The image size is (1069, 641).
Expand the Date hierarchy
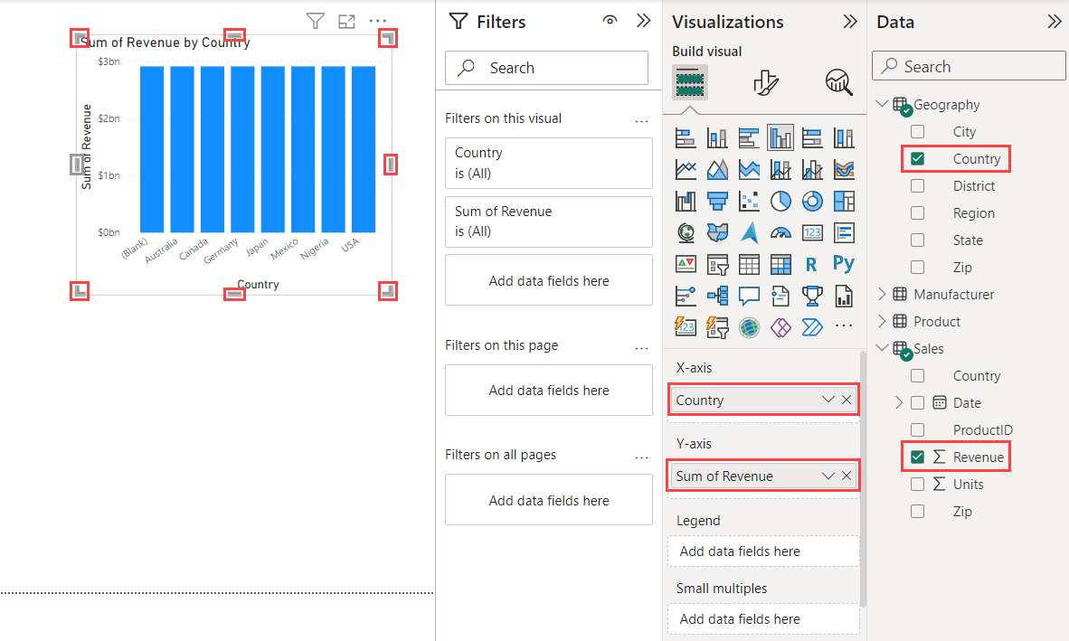point(899,402)
